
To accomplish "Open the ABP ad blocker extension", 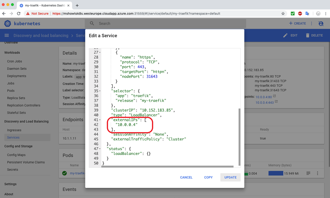I will click(300, 14).
